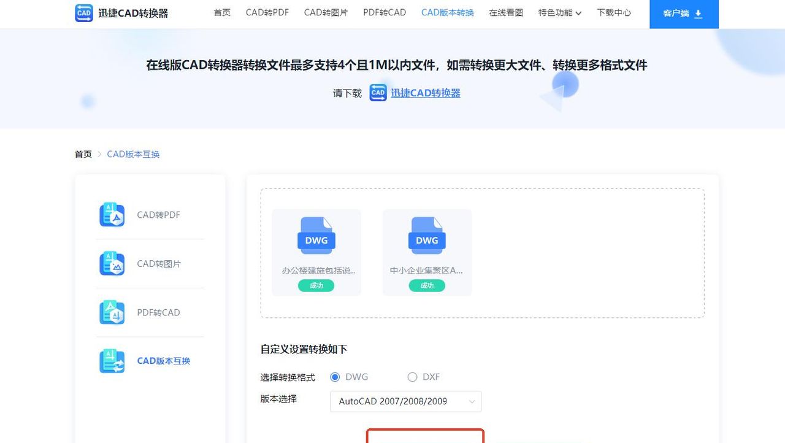Select the CAD转图片 sidebar icon
785x443 pixels.
[x=112, y=264]
